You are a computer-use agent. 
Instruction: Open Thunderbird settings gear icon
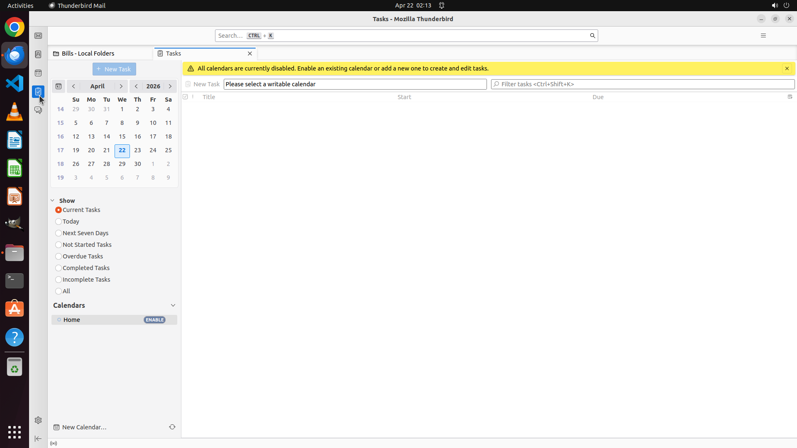38,420
